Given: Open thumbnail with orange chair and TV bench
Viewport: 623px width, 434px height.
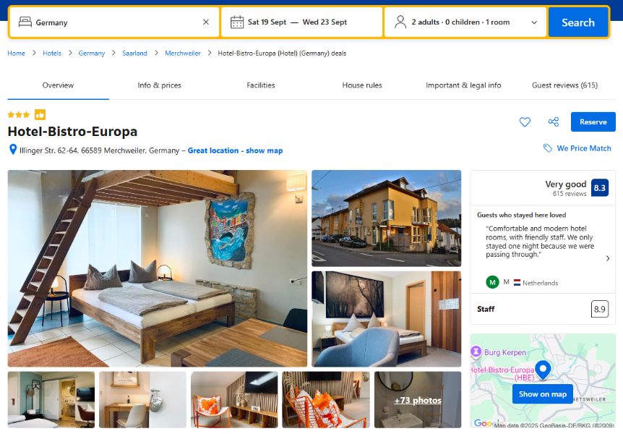Looking at the screenshot, I should [234, 400].
